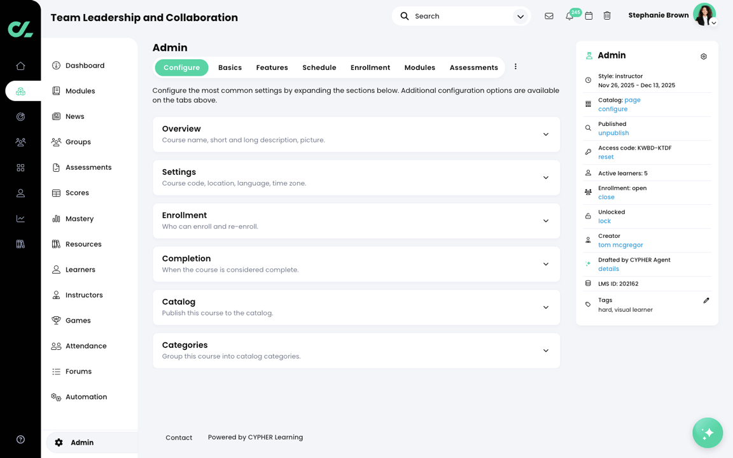Screen dimensions: 733x458
Task: Switch to the Enrollment tab
Action: [370, 68]
